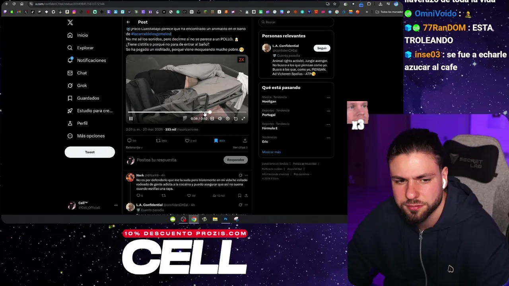Open Grok icon on L.A. Confidential reply
This screenshot has width=509, height=286.
click(240, 205)
